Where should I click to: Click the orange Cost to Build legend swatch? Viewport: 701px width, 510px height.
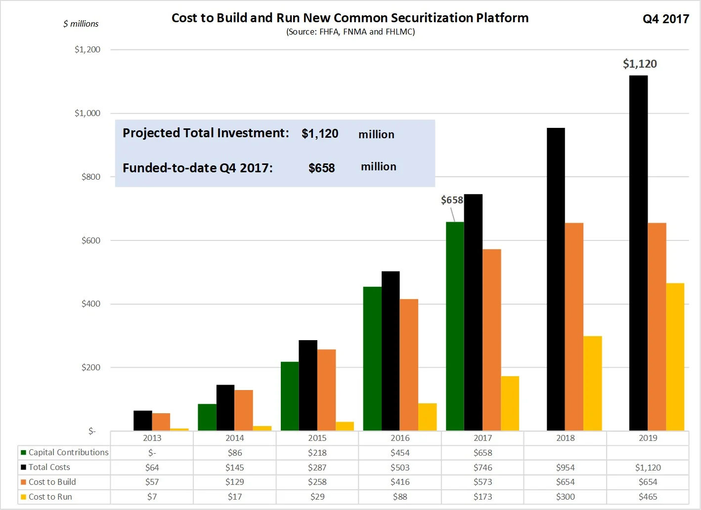tap(23, 482)
